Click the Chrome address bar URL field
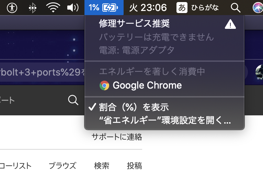The image size is (263, 195). (x=41, y=72)
